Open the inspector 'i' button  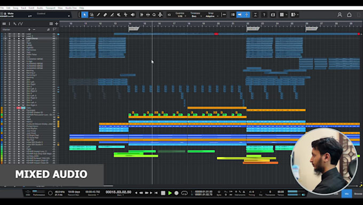click(x=10, y=24)
